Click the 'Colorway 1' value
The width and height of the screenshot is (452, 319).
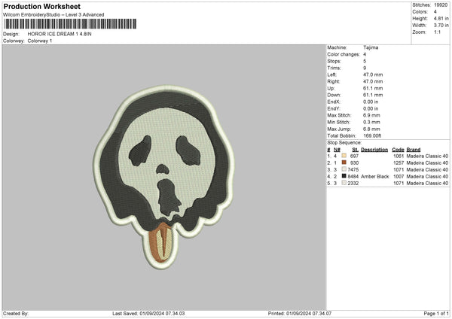(x=40, y=41)
